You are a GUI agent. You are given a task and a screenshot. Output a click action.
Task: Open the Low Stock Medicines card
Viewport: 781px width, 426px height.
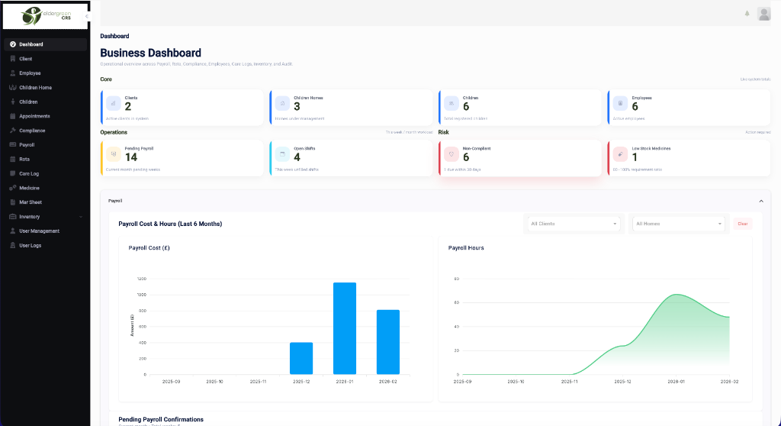689,158
